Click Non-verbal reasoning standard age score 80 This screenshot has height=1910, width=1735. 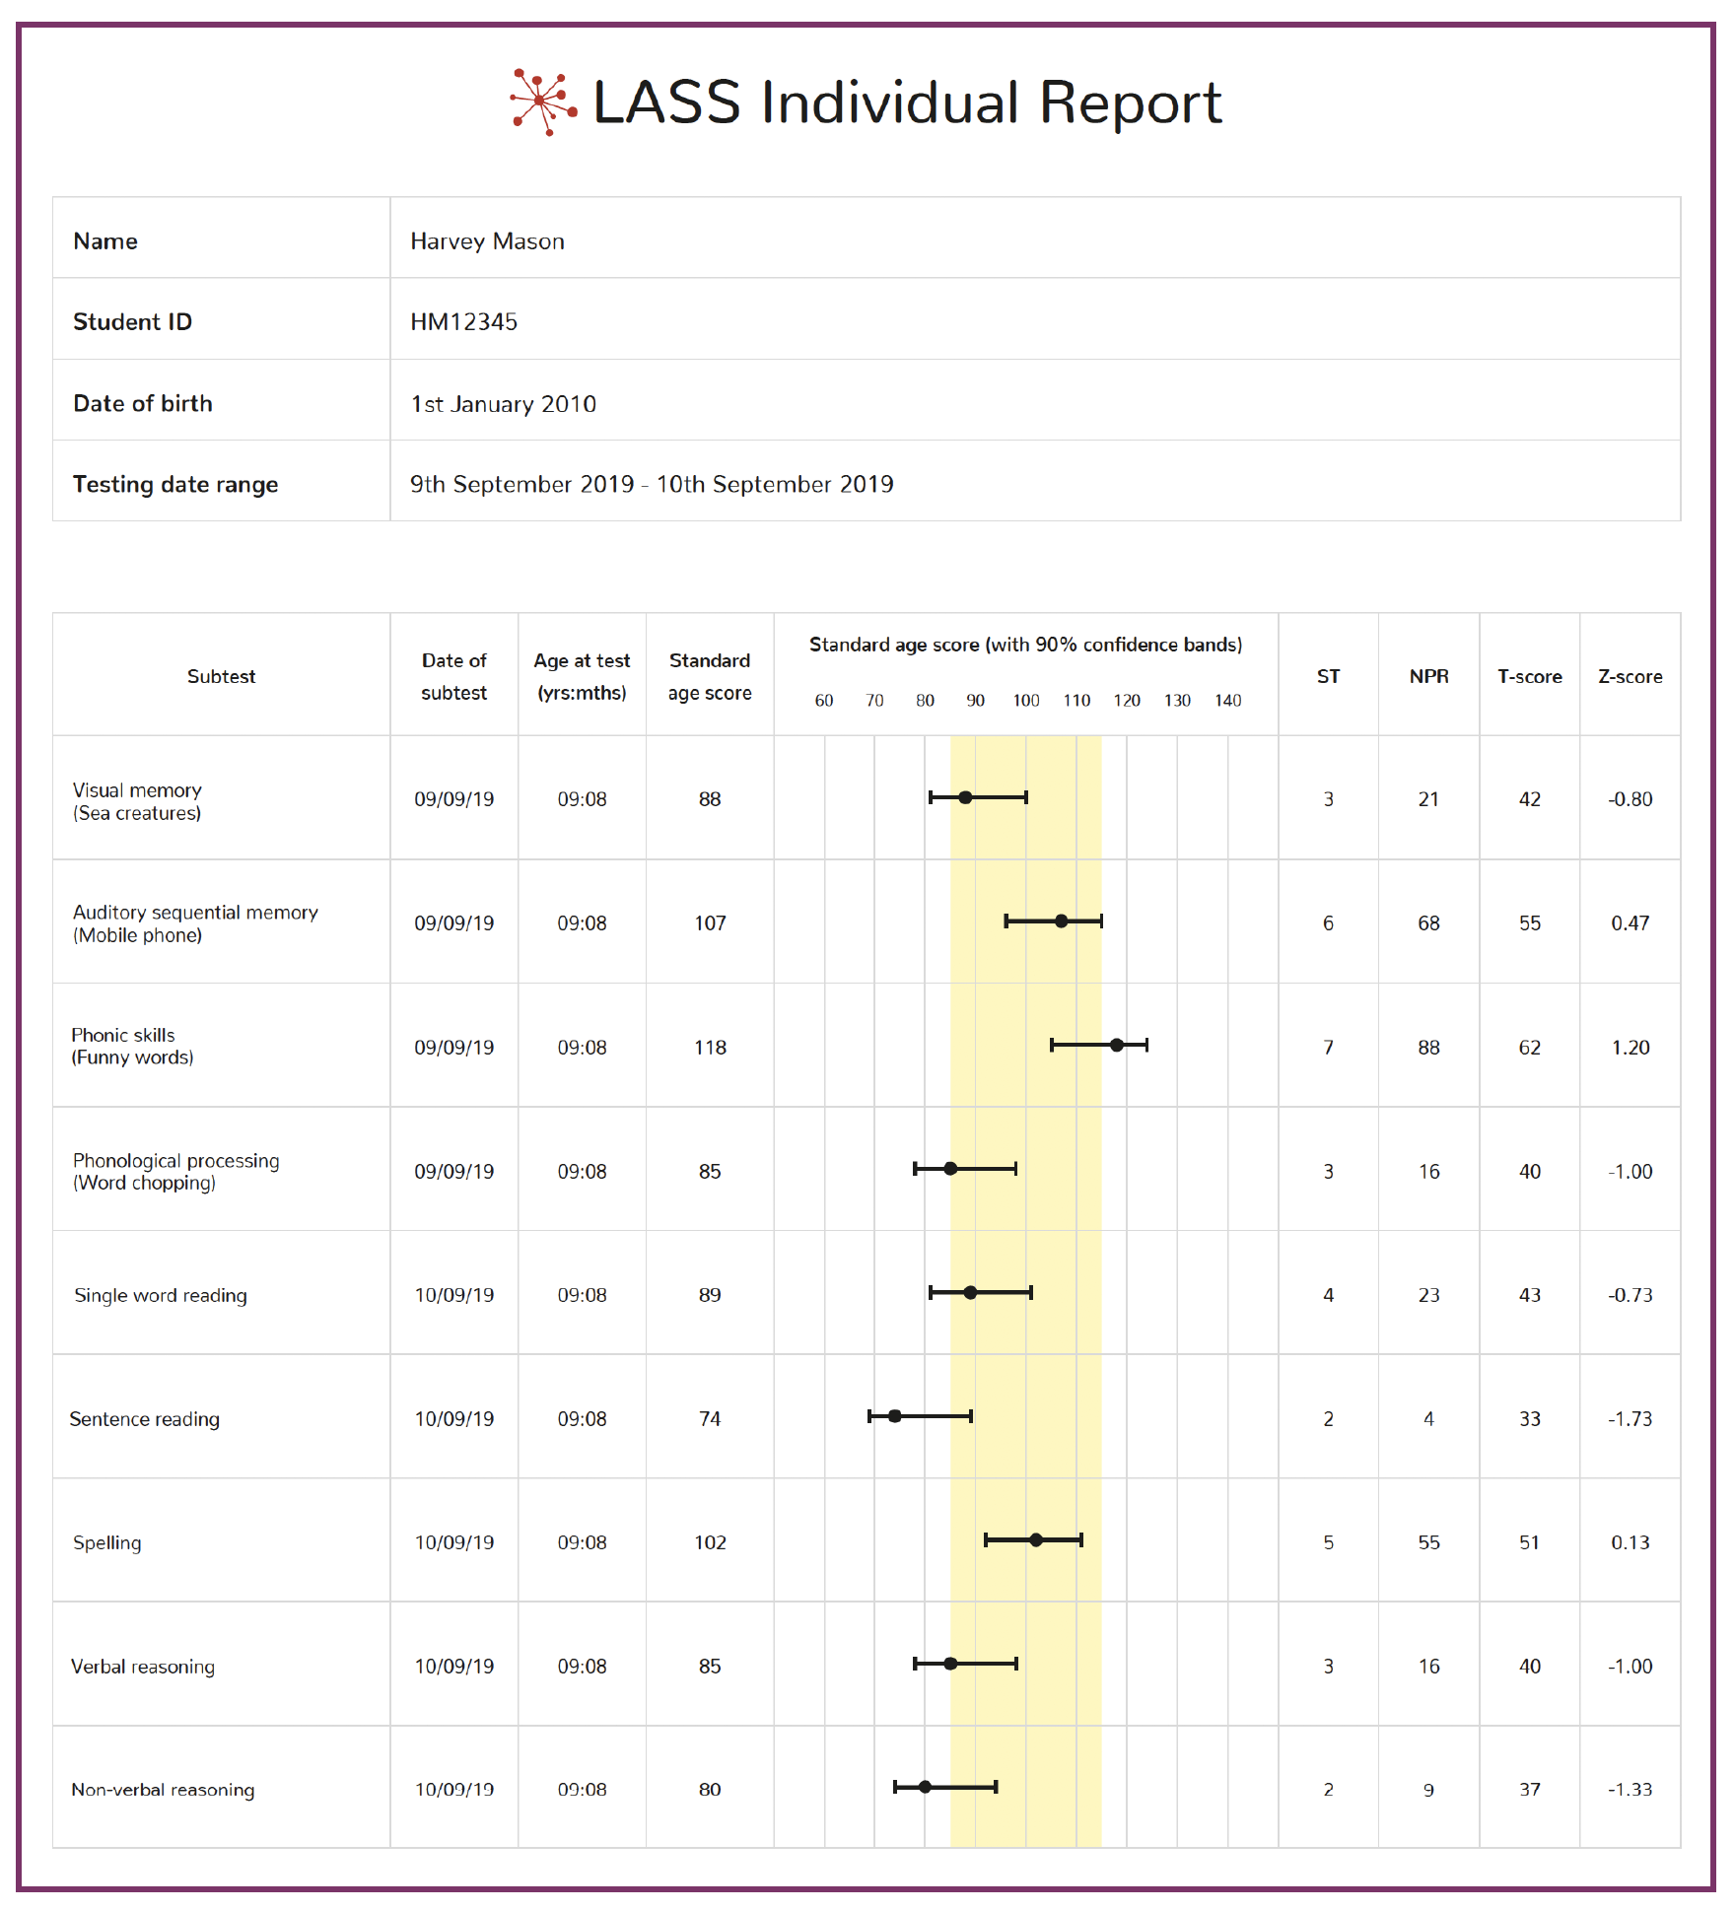pos(710,1789)
